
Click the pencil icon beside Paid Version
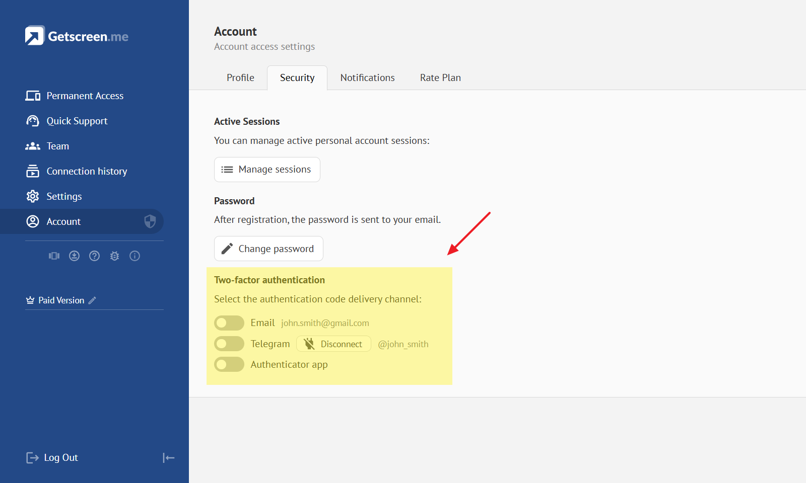(x=92, y=300)
